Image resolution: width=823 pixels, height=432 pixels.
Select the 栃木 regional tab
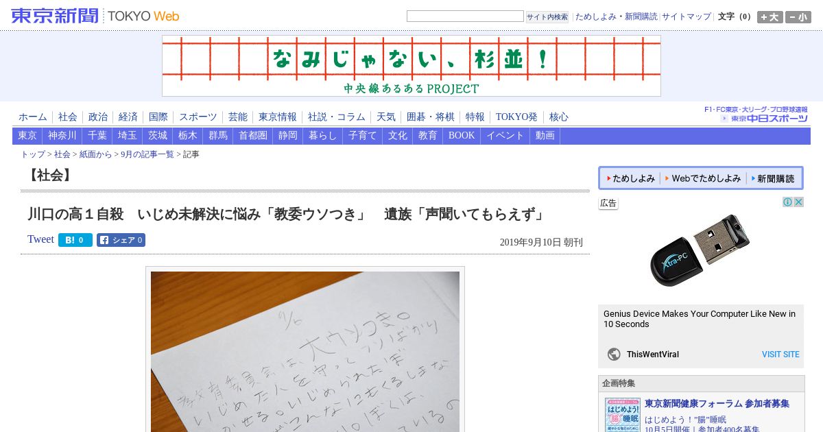188,136
